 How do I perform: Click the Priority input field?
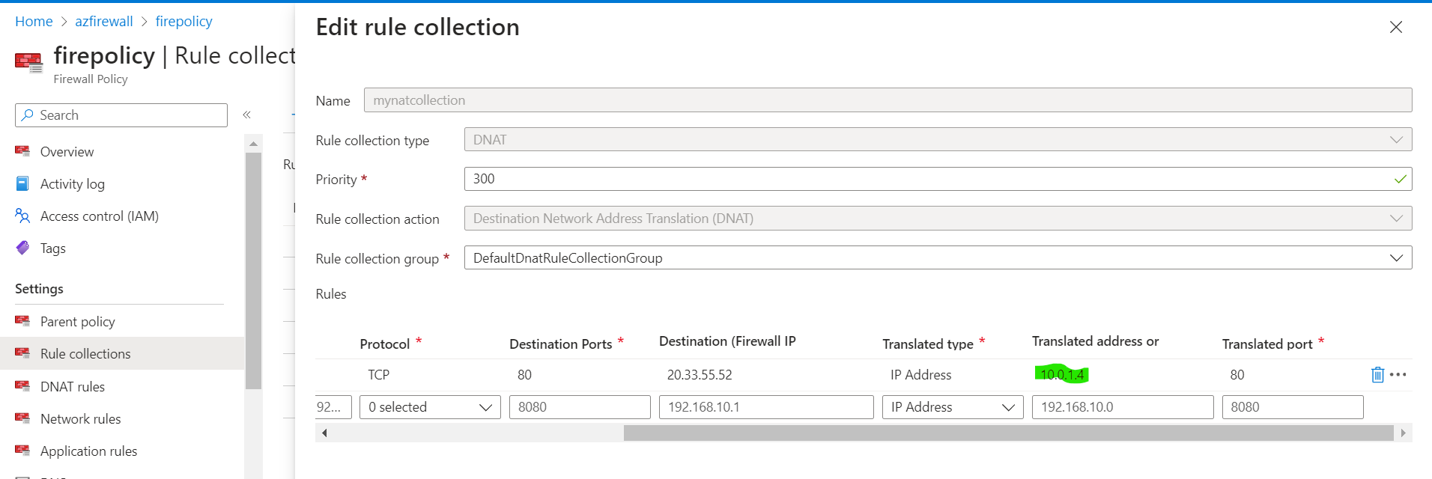pyautogui.click(x=929, y=179)
